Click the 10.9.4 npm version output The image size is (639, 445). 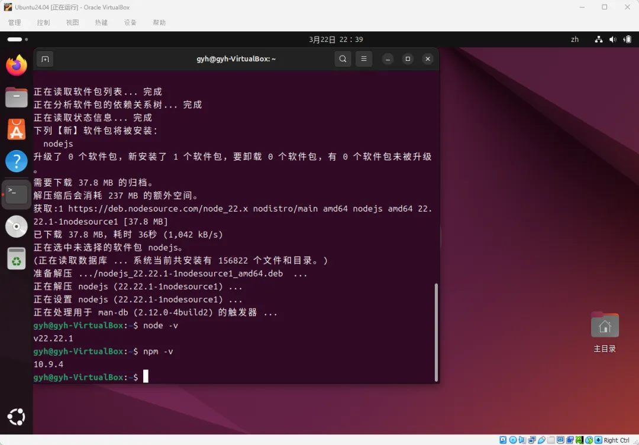pyautogui.click(x=49, y=365)
